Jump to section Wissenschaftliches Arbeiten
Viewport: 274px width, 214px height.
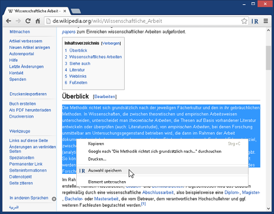click(x=93, y=57)
